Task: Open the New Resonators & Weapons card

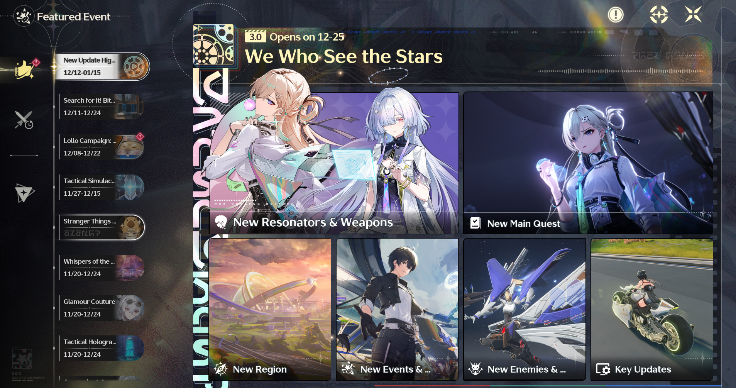Action: click(334, 163)
